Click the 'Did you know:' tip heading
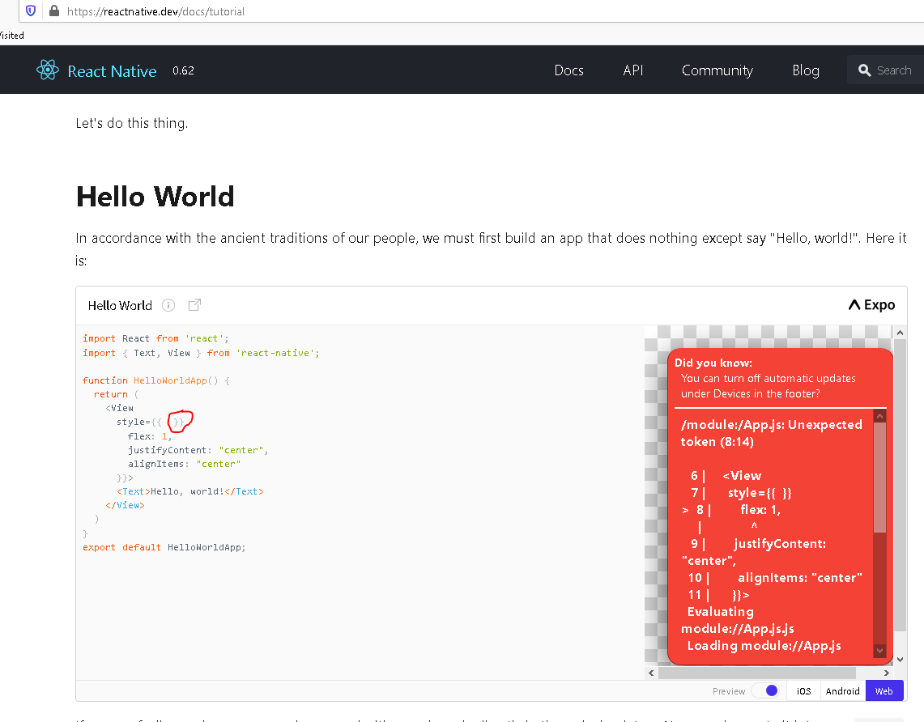This screenshot has height=722, width=924. 713,363
